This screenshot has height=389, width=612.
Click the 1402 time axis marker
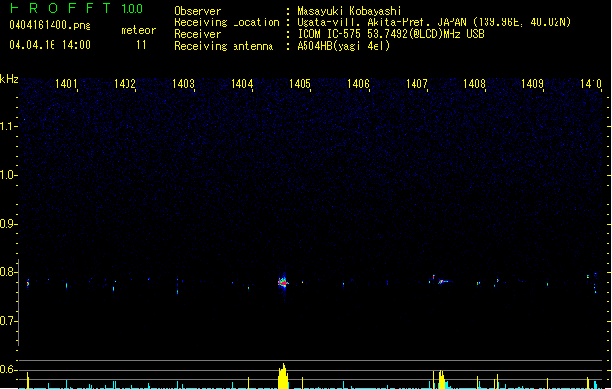(x=125, y=84)
